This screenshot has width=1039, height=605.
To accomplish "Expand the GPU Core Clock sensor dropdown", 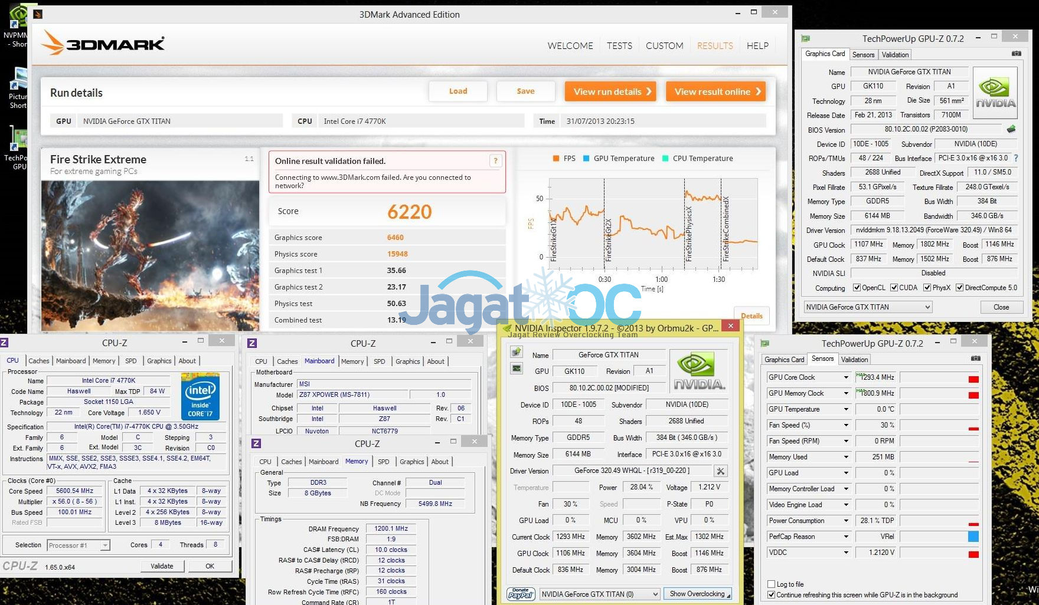I will [845, 377].
